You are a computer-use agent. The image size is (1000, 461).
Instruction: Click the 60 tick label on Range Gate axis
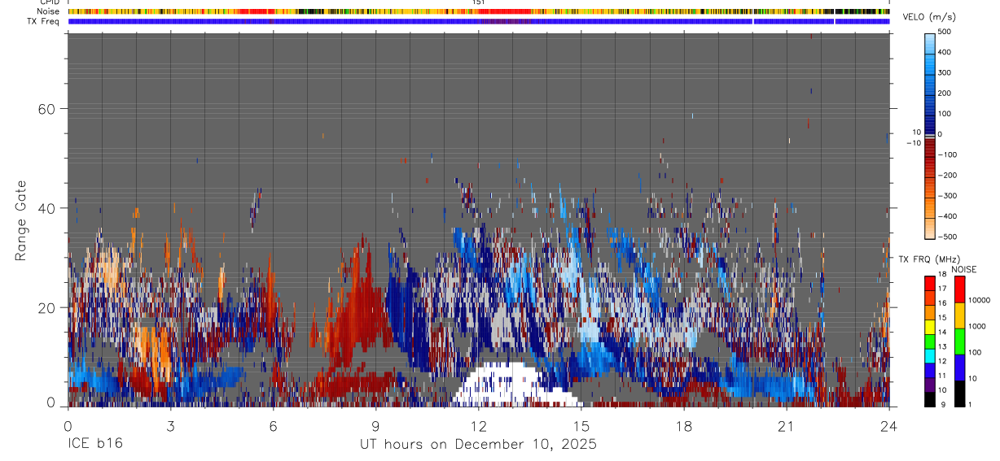46,109
